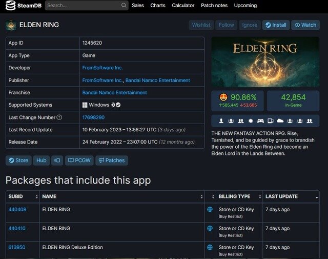Viewport: 328px width, 259px height.
Task: Click the trading cards icon
Action: tap(271, 121)
